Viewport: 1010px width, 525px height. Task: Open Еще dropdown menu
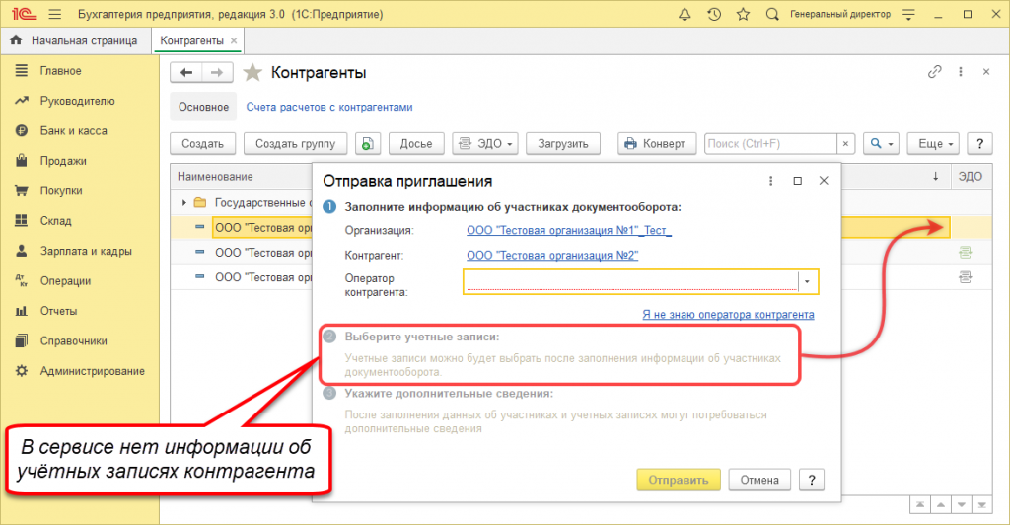(x=933, y=144)
